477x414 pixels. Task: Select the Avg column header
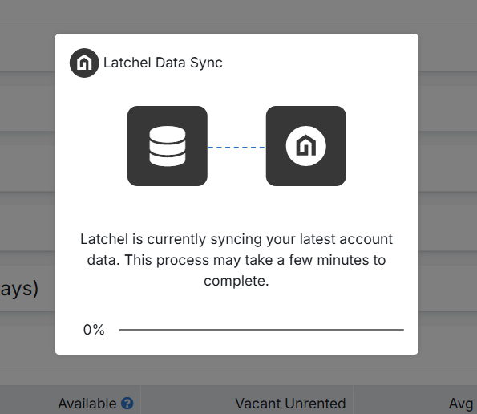461,404
